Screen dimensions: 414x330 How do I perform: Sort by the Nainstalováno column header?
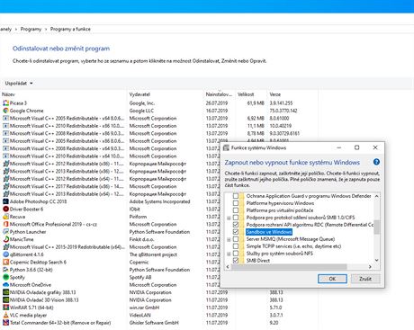[219, 94]
